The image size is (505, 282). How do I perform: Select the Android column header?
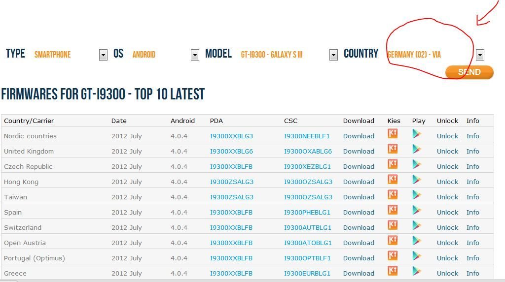click(x=182, y=121)
